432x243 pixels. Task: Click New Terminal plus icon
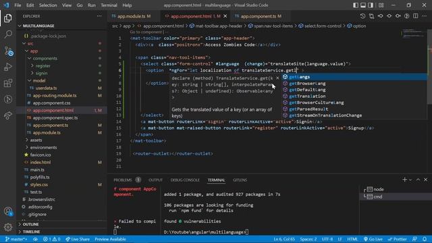coord(404,180)
